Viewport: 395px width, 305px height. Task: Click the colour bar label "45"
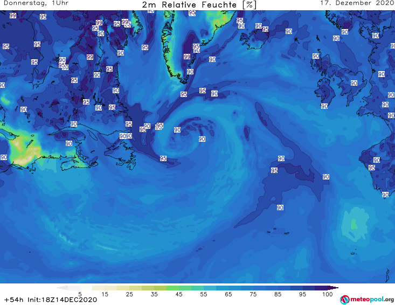[179, 294]
